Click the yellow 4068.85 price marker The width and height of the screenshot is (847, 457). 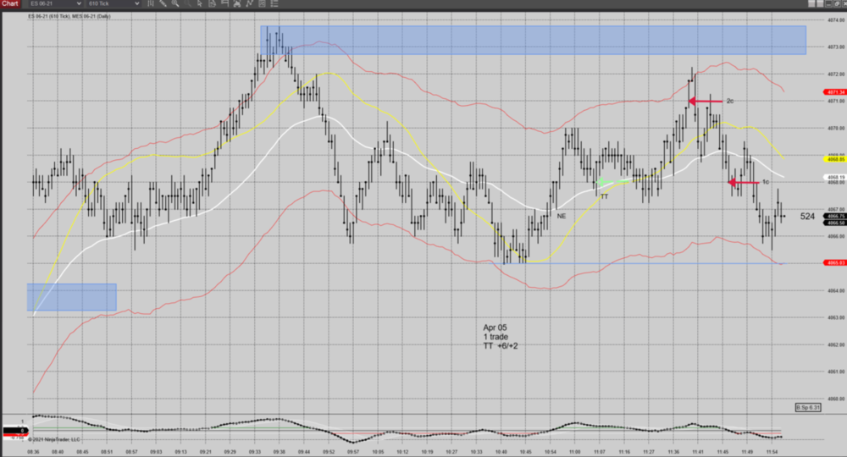tap(834, 158)
